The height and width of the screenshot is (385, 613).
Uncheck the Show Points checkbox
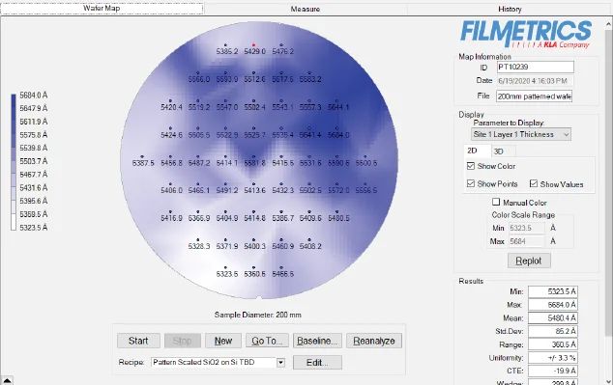(471, 183)
